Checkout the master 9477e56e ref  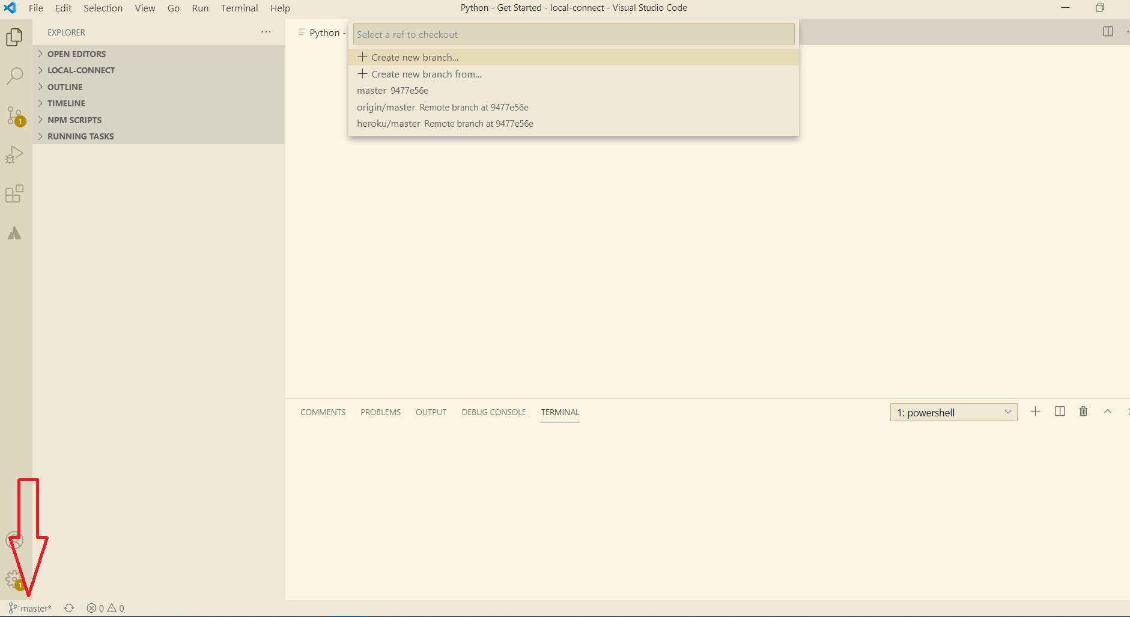[x=574, y=91]
